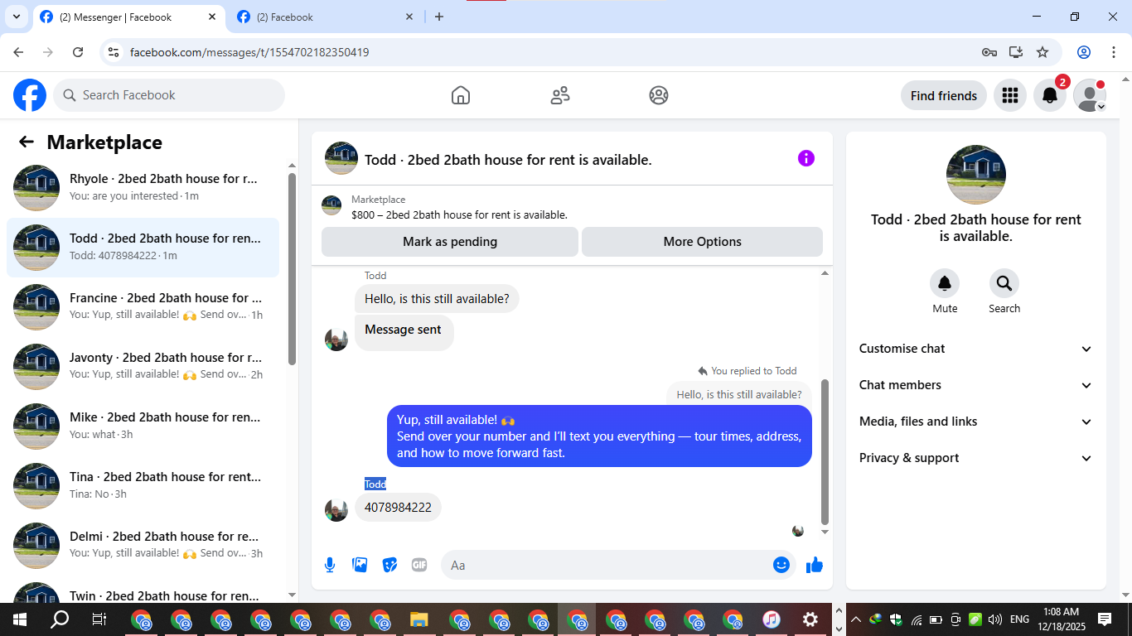Open the account profile avatar menu
The height and width of the screenshot is (636, 1132).
tap(1090, 95)
